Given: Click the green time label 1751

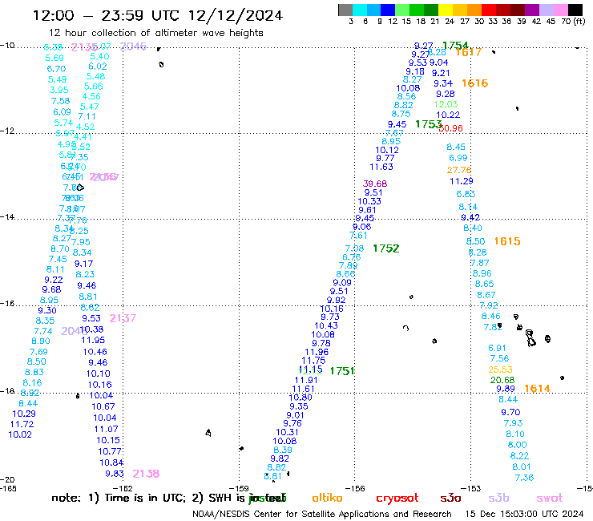Looking at the screenshot, I should tap(342, 371).
